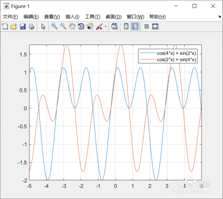The image size is (223, 199).
Task: Click the Show Plot Tools button
Action: click(x=155, y=26)
